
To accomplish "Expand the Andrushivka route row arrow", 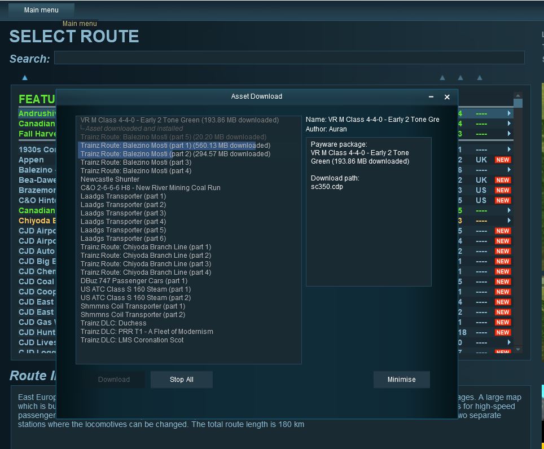I will click(x=509, y=113).
